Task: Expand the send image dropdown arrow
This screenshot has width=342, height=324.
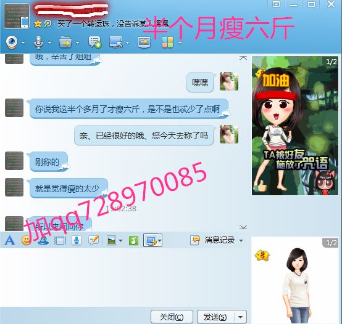Action: pyautogui.click(x=120, y=241)
